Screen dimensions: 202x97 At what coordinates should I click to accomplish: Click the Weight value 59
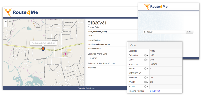(x=151, y=82)
